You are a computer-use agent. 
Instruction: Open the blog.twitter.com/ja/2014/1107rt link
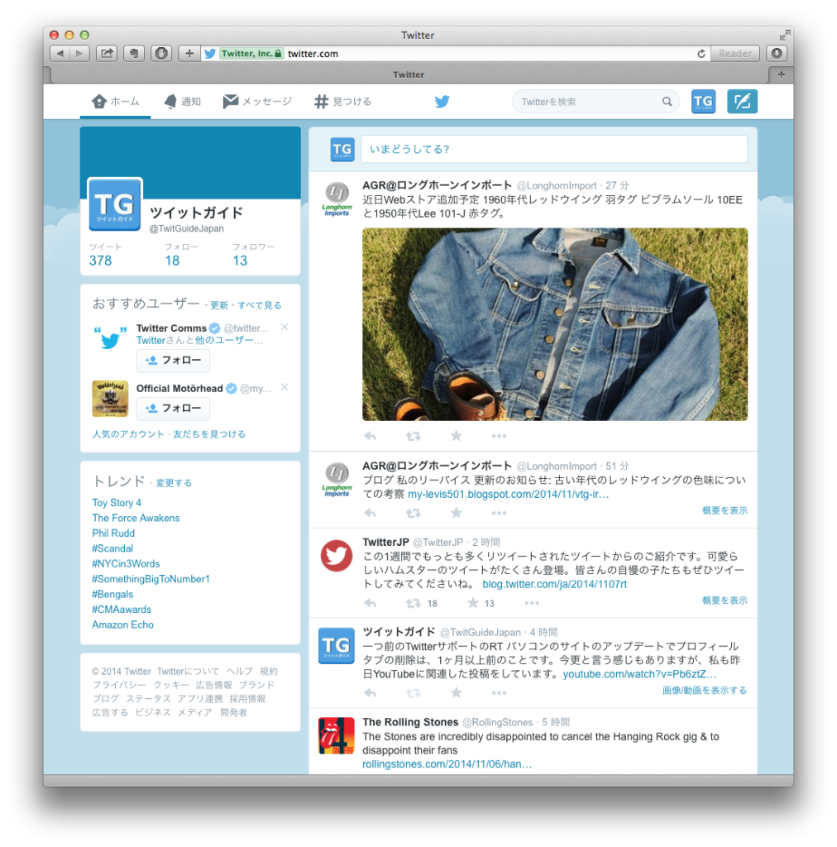[555, 585]
